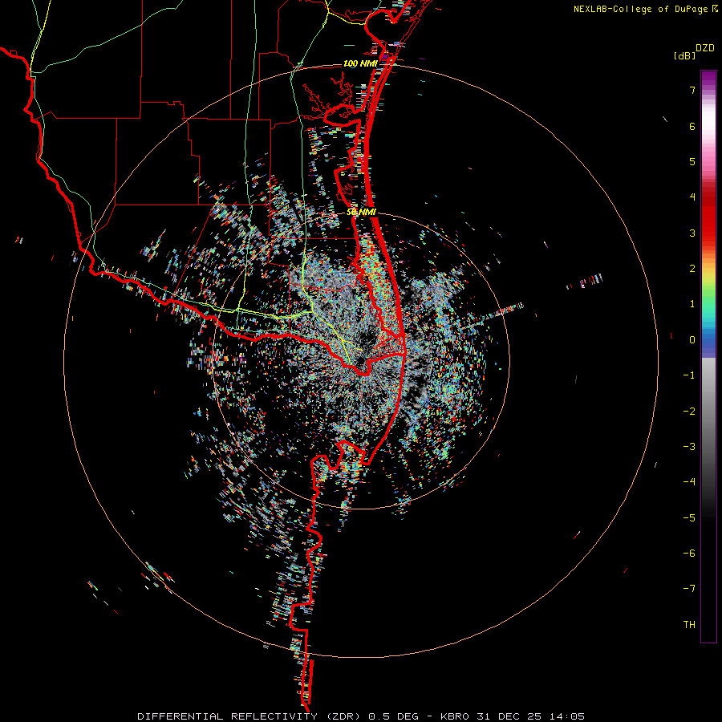
Task: Click the 4 value on the color scale
Action: coord(692,197)
